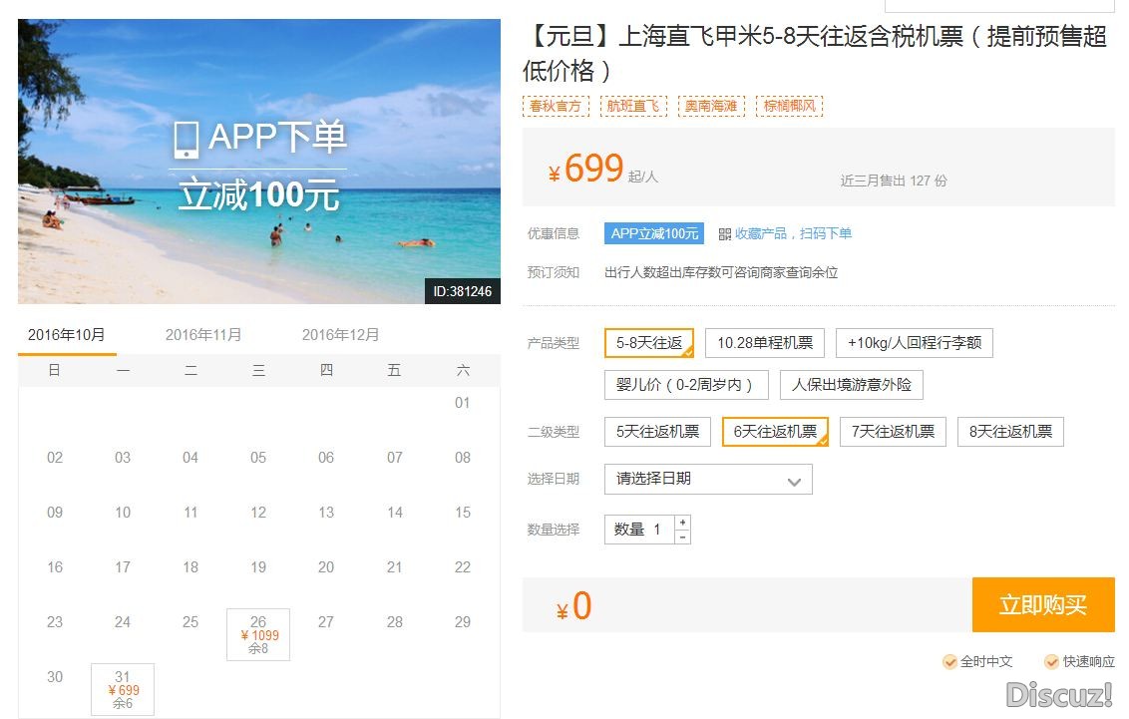The image size is (1129, 719).
Task: Select the 人保出境游意外险 option
Action: 852,385
